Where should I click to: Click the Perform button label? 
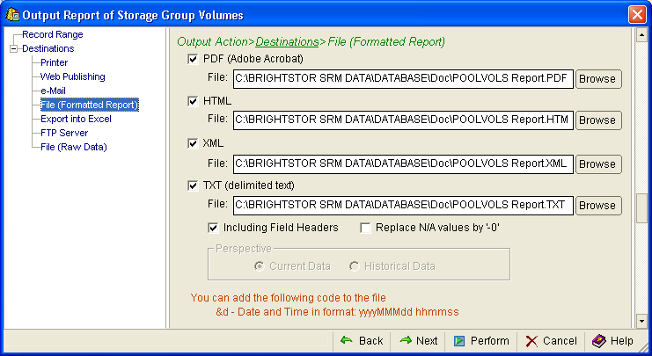[489, 341]
